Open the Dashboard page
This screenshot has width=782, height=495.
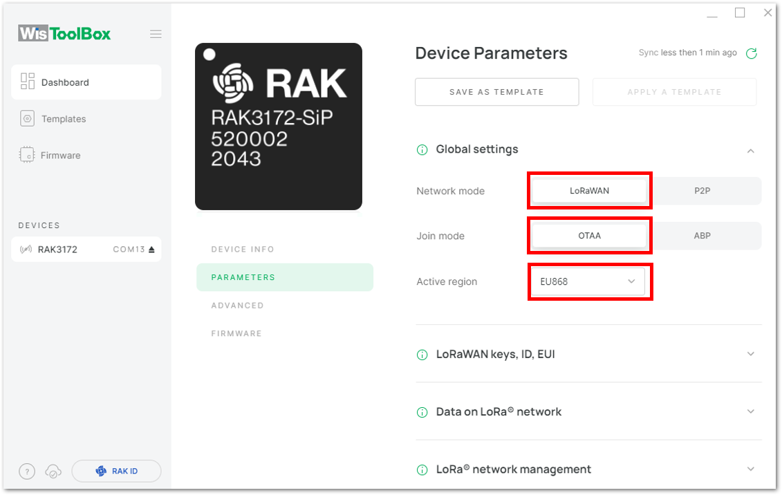click(x=86, y=82)
